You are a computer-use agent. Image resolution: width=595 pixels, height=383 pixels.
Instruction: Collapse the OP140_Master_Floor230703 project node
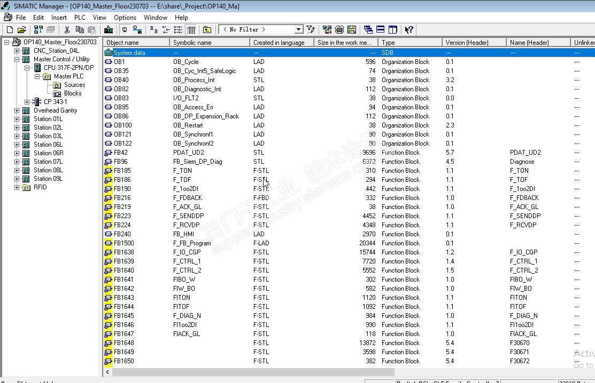[6, 42]
